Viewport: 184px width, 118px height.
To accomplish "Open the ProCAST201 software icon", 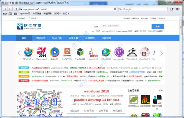I will [x=67, y=52].
